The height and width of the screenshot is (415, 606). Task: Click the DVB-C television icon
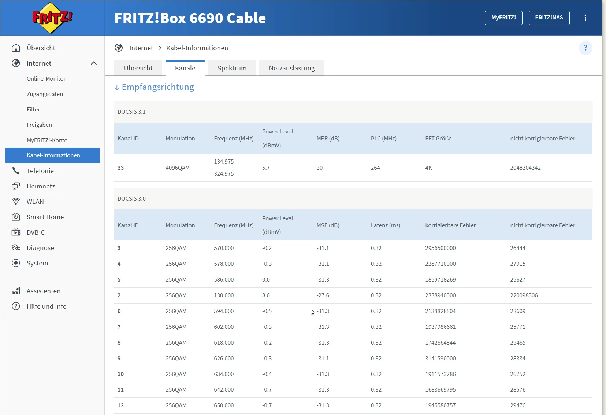coord(16,232)
